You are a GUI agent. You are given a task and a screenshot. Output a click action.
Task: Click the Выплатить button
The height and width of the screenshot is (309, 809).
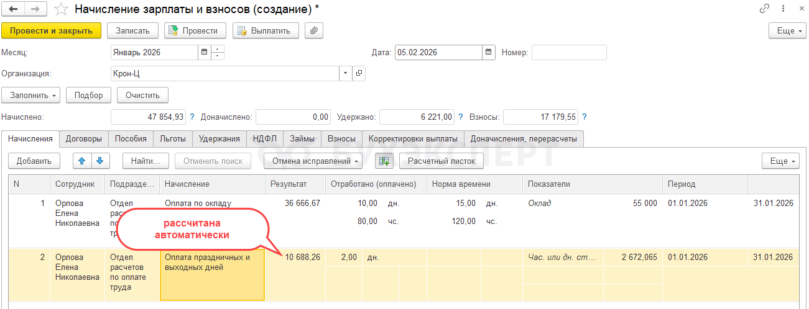266,30
